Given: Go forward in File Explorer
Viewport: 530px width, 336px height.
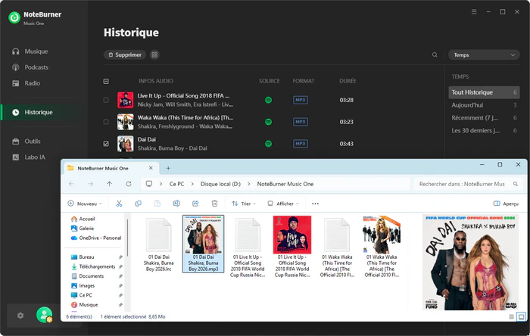Looking at the screenshot, I should click(90, 184).
